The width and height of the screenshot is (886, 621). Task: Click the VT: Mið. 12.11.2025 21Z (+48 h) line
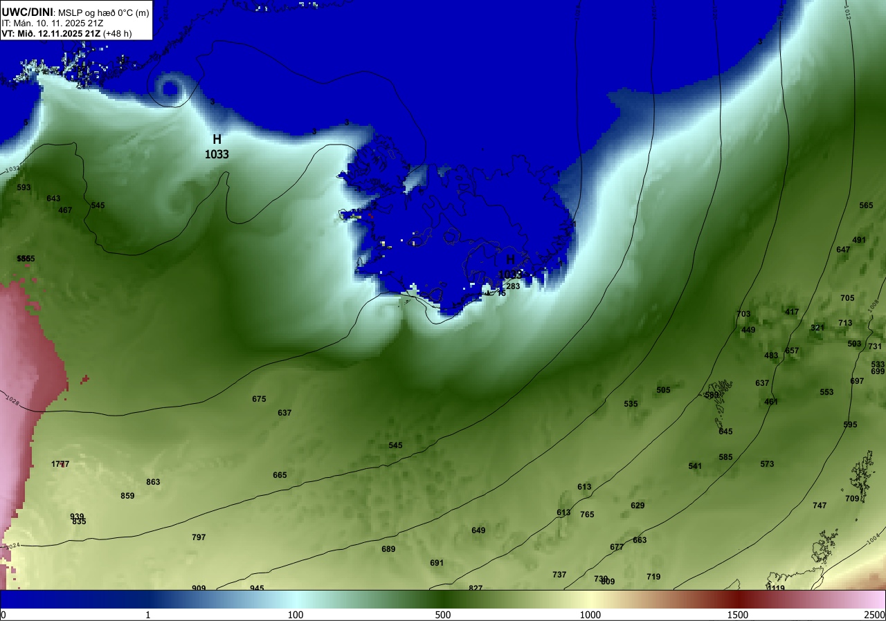click(66, 33)
